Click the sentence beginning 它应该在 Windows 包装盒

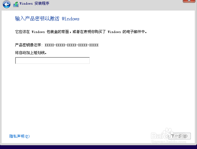pyautogui.click(x=81, y=32)
